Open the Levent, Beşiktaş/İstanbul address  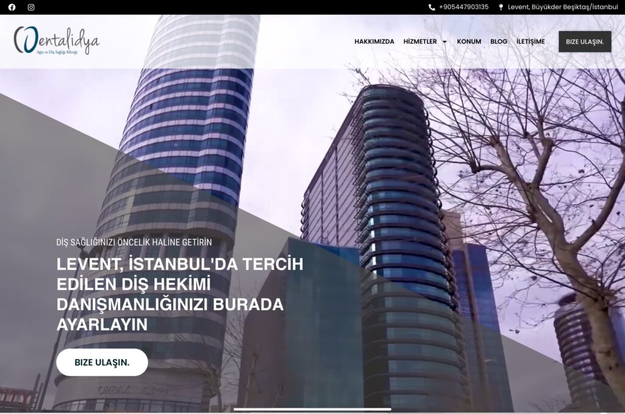563,7
